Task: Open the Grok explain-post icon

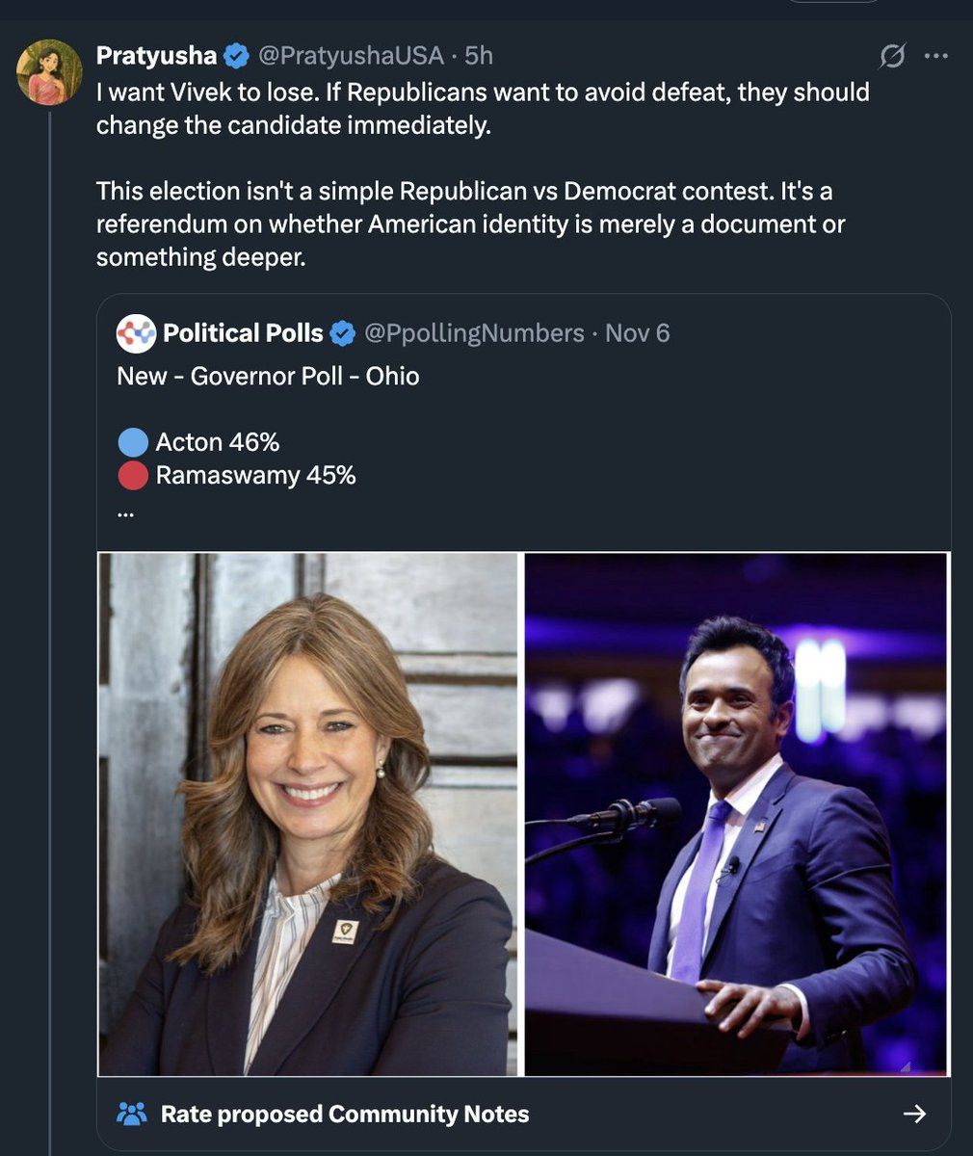Action: click(892, 57)
